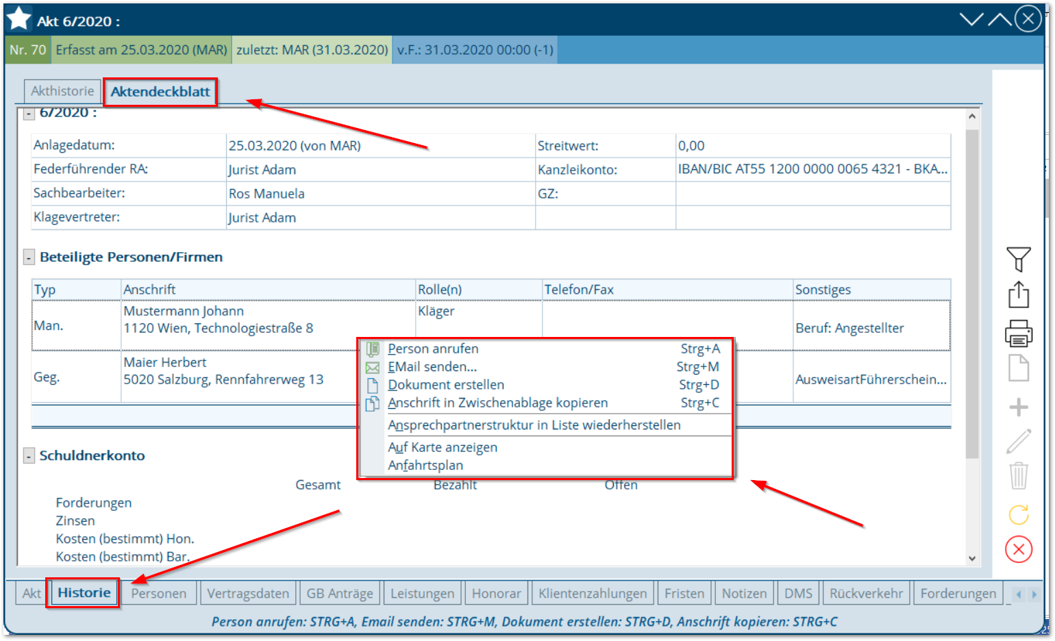The height and width of the screenshot is (641, 1055).
Task: Click the Telefon/Fax column header
Action: click(x=667, y=290)
